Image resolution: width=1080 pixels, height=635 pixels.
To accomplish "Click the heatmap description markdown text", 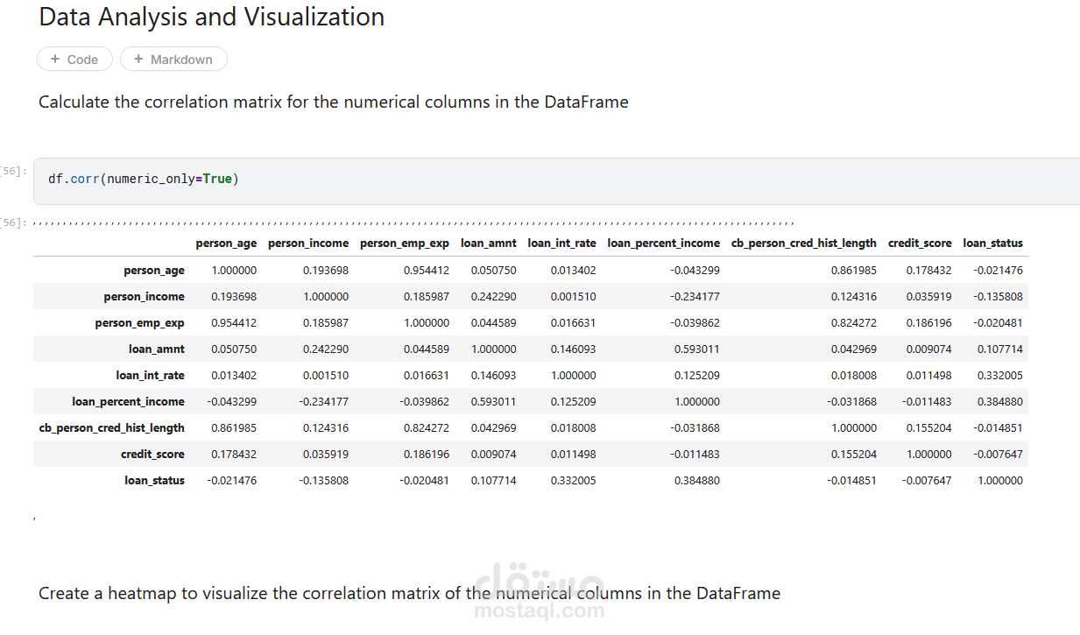I will point(409,593).
